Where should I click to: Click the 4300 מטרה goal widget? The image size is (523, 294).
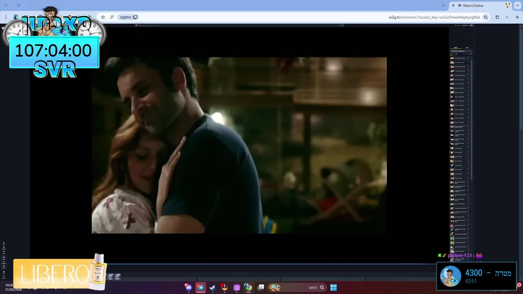pos(476,276)
